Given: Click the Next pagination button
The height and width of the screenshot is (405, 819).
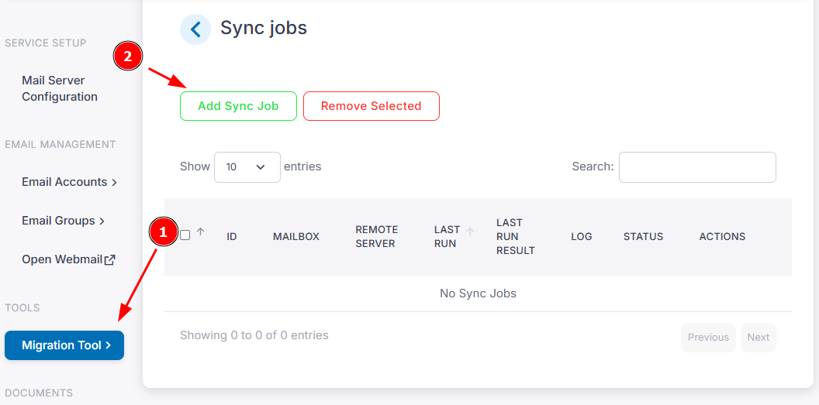Looking at the screenshot, I should tap(758, 337).
